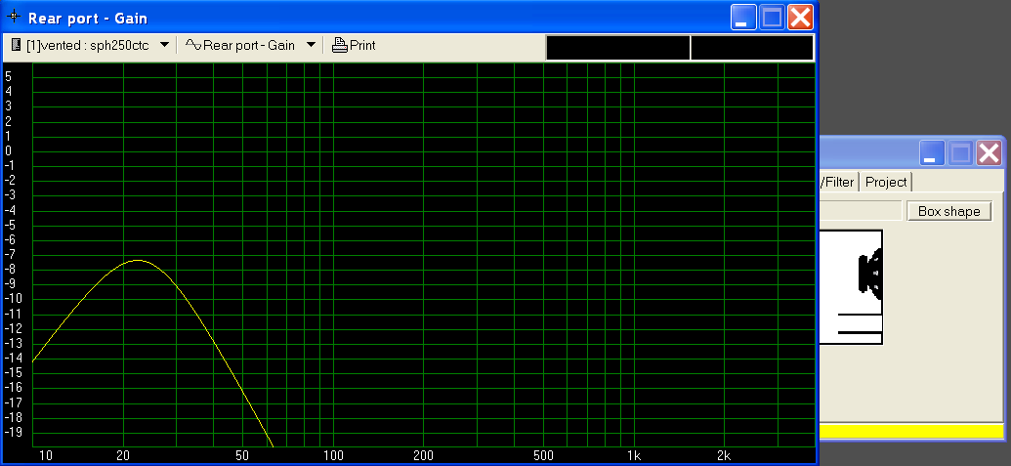1011x466 pixels.
Task: Click the peak of the yellow gain curve
Action: click(137, 261)
